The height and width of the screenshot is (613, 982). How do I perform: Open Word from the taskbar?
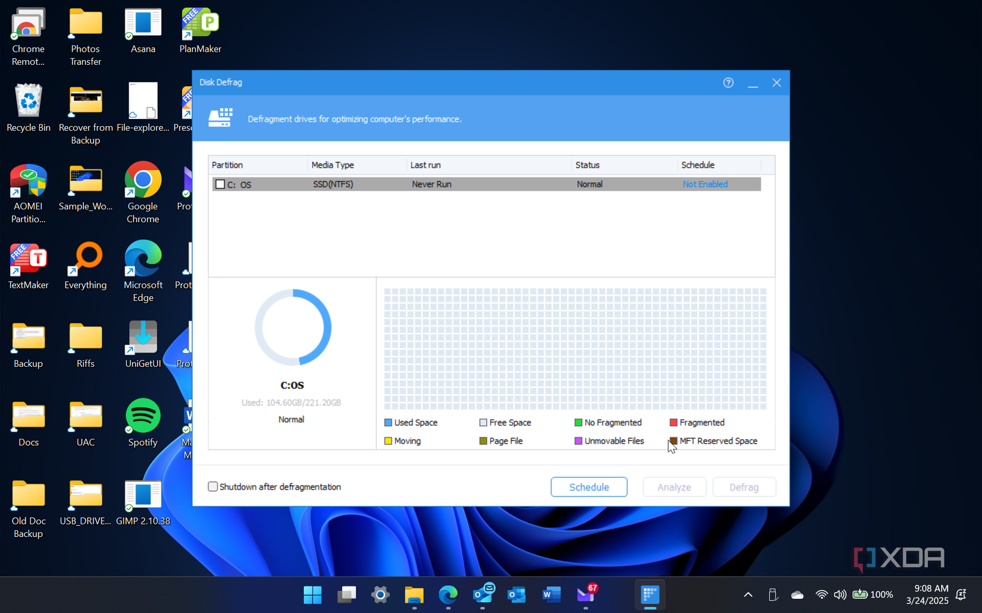pos(552,595)
